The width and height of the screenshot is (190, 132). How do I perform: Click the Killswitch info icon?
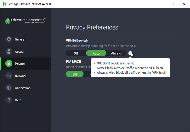pyautogui.click(x=130, y=53)
